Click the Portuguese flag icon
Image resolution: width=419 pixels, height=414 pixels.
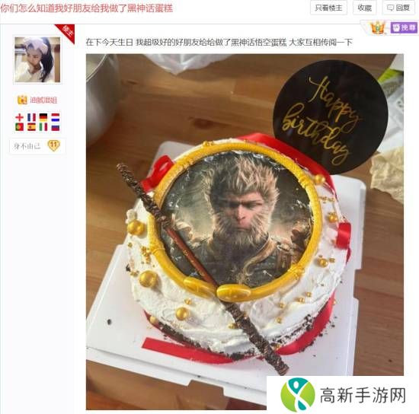pyautogui.click(x=20, y=127)
